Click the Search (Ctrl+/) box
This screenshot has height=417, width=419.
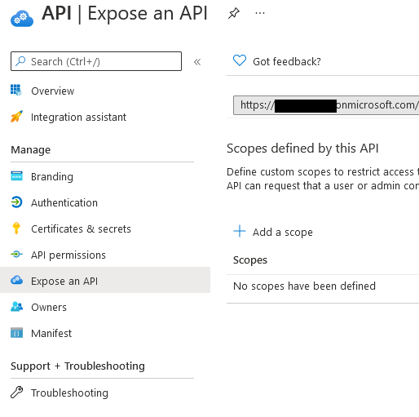96,61
